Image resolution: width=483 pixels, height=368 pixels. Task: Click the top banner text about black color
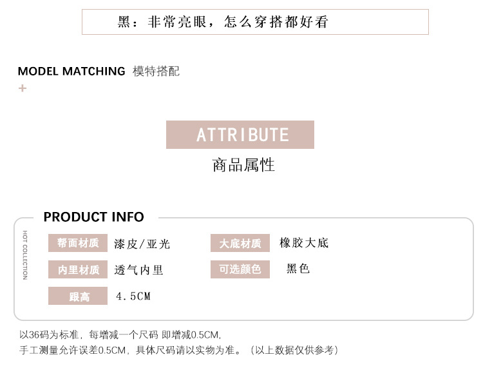[x=223, y=22]
